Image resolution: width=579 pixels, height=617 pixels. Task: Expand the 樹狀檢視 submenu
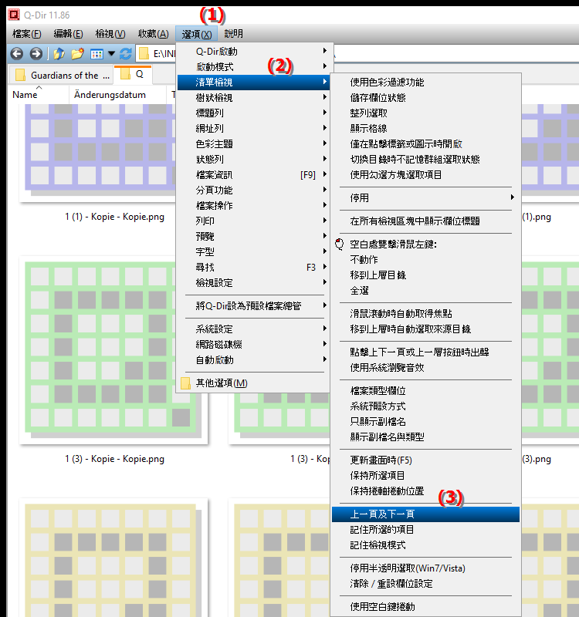[253, 98]
